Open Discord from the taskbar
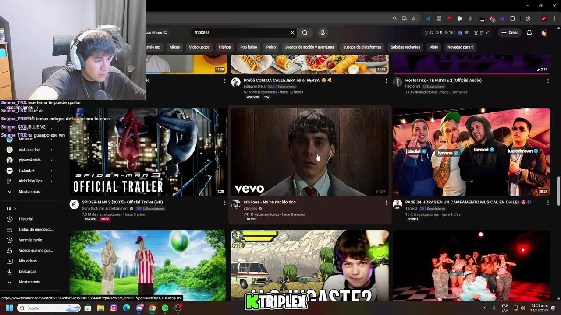The image size is (561, 315). tap(139, 308)
